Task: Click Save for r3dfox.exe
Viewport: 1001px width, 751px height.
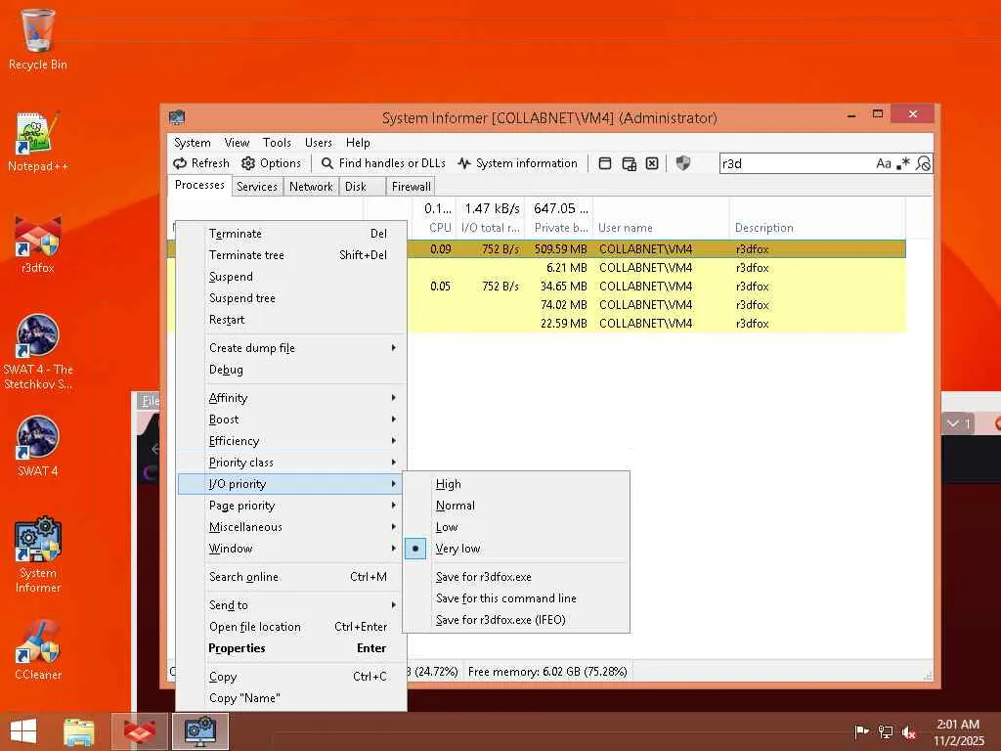Action: (x=516, y=577)
